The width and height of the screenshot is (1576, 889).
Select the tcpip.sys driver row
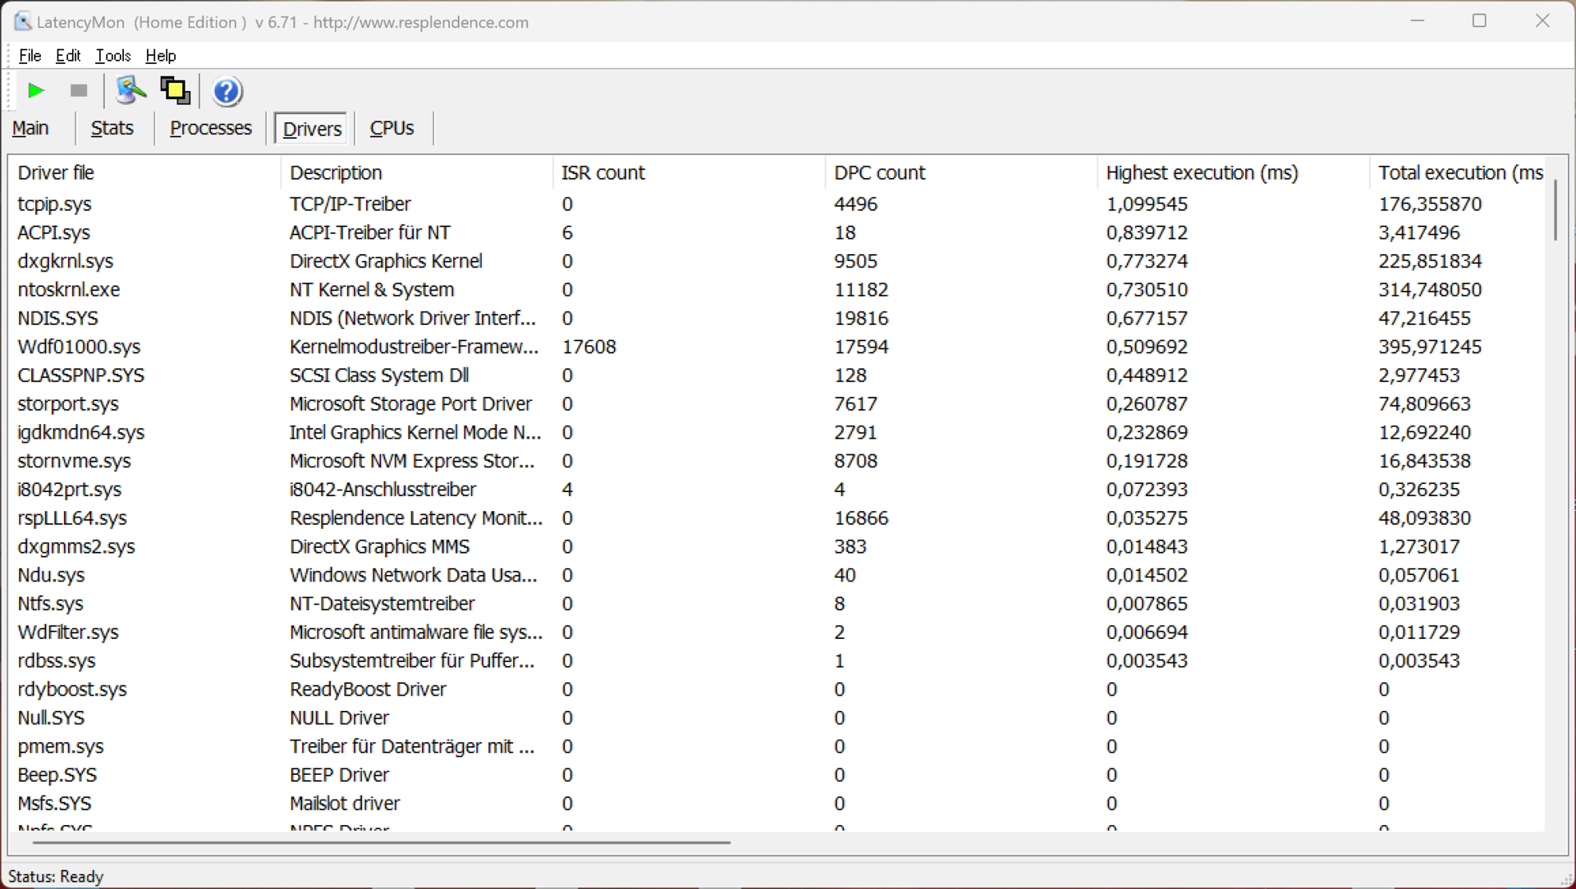pyautogui.click(x=54, y=204)
